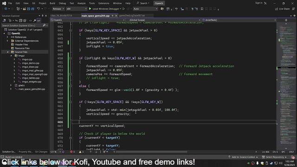Expand External Dependencies node
This screenshot has width=297, height=167.
point(7,41)
